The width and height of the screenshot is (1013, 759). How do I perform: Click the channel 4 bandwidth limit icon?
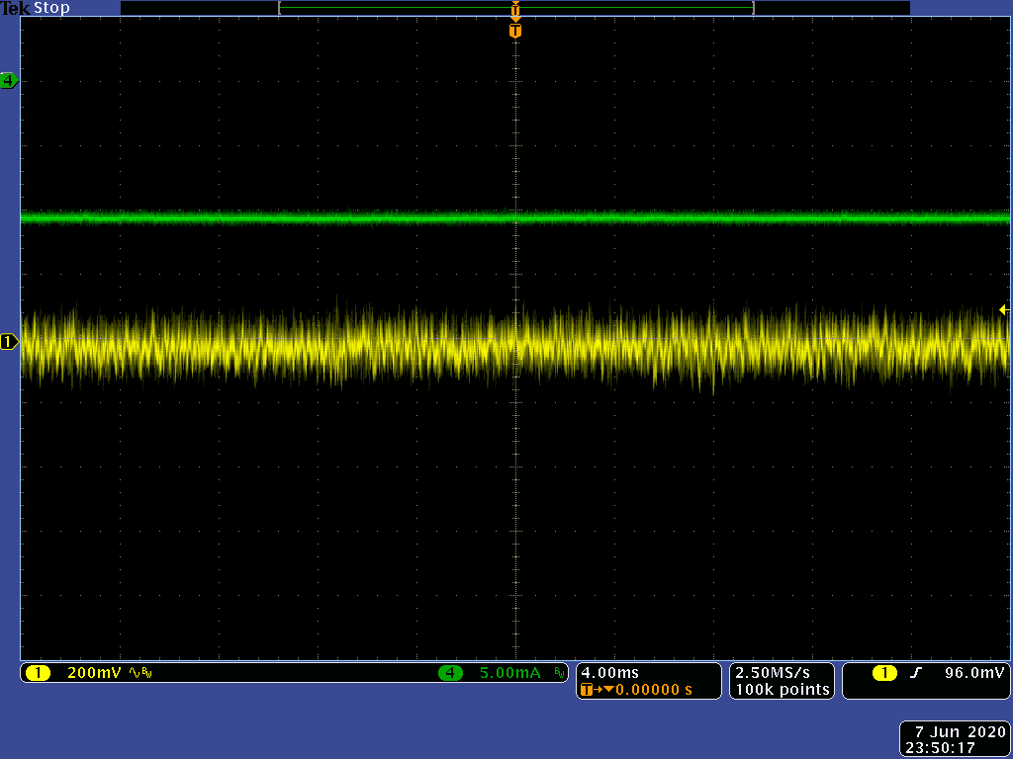[559, 673]
